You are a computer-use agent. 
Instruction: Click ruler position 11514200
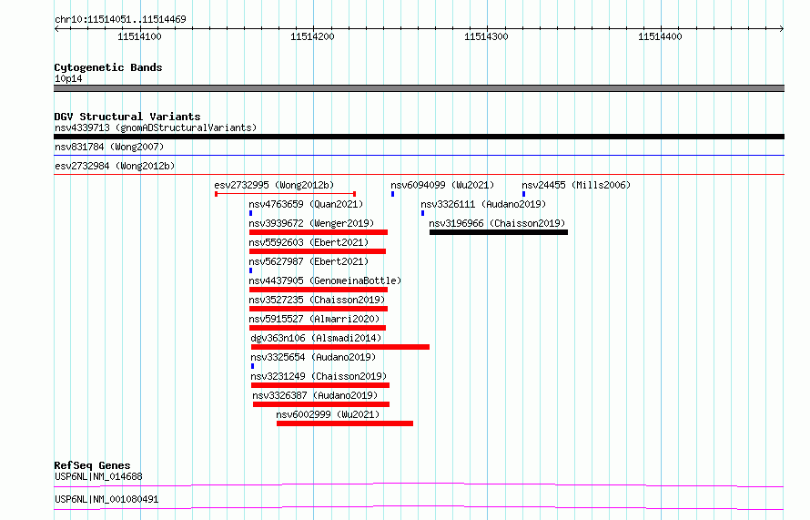[x=312, y=36]
